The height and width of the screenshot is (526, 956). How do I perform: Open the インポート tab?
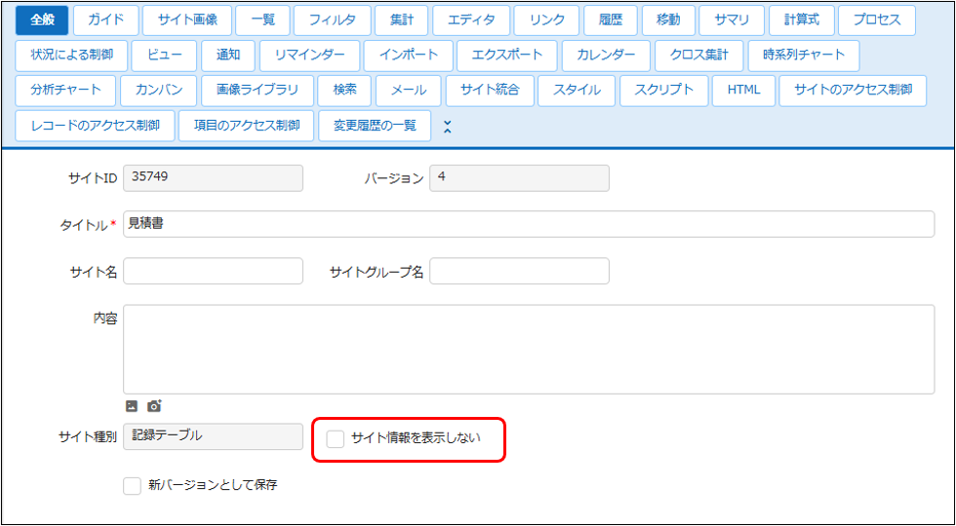coord(409,55)
